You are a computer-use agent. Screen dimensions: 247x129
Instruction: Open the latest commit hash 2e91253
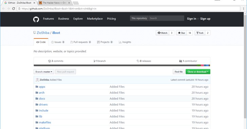[x=190, y=80]
